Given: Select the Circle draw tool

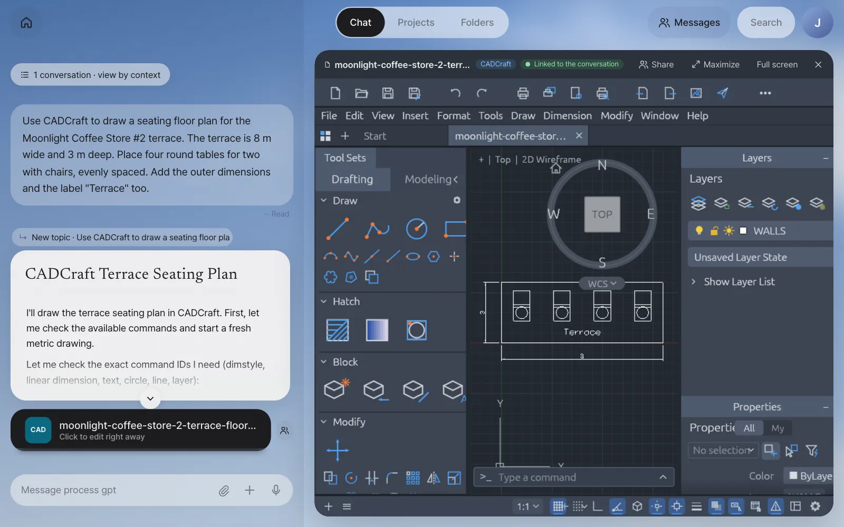Looking at the screenshot, I should pos(416,229).
